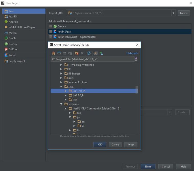Select the IIS Express folder row
Viewport: 194px width, 171px height.
(94, 73)
